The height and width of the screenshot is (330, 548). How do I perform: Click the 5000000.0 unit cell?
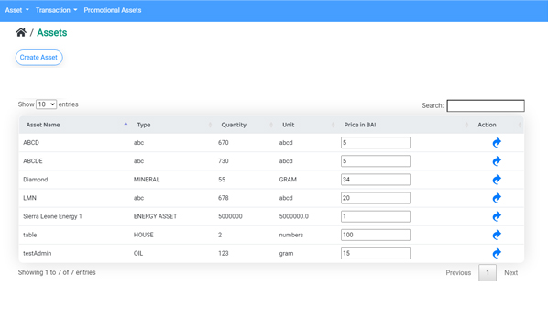pos(293,216)
